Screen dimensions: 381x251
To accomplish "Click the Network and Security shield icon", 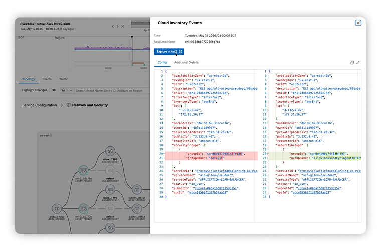I will pyautogui.click(x=69, y=105).
